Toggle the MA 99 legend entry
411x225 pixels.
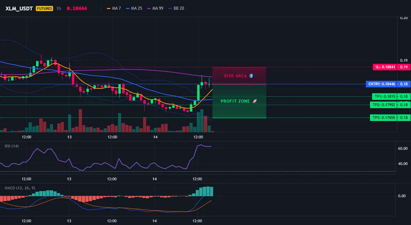click(155, 8)
